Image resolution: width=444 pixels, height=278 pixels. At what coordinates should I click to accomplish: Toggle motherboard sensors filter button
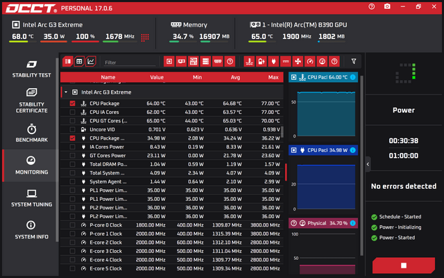point(194,61)
